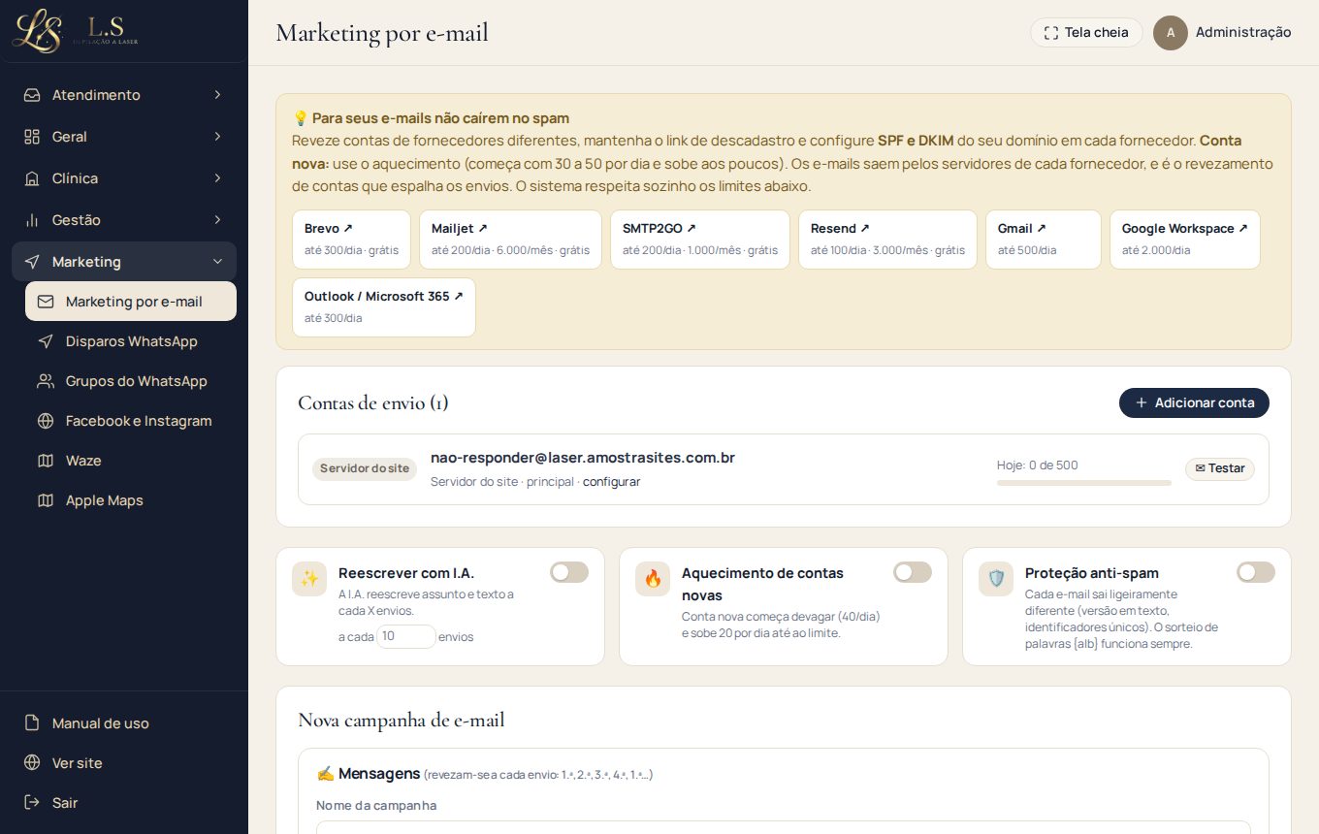Expand the Atendimento menu chevron

217,95
